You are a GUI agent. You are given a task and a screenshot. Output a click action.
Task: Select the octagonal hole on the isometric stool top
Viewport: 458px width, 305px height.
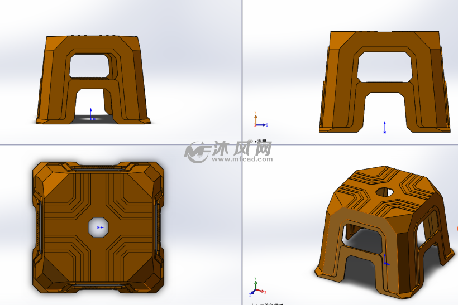384,192
